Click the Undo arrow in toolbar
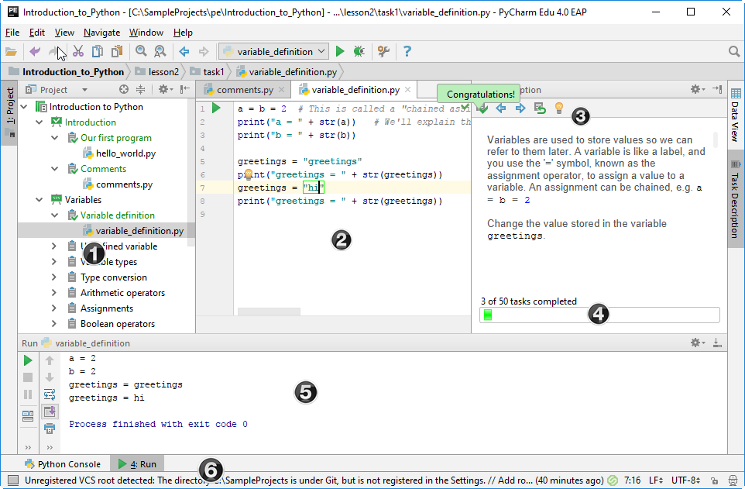745x489 pixels. (35, 51)
